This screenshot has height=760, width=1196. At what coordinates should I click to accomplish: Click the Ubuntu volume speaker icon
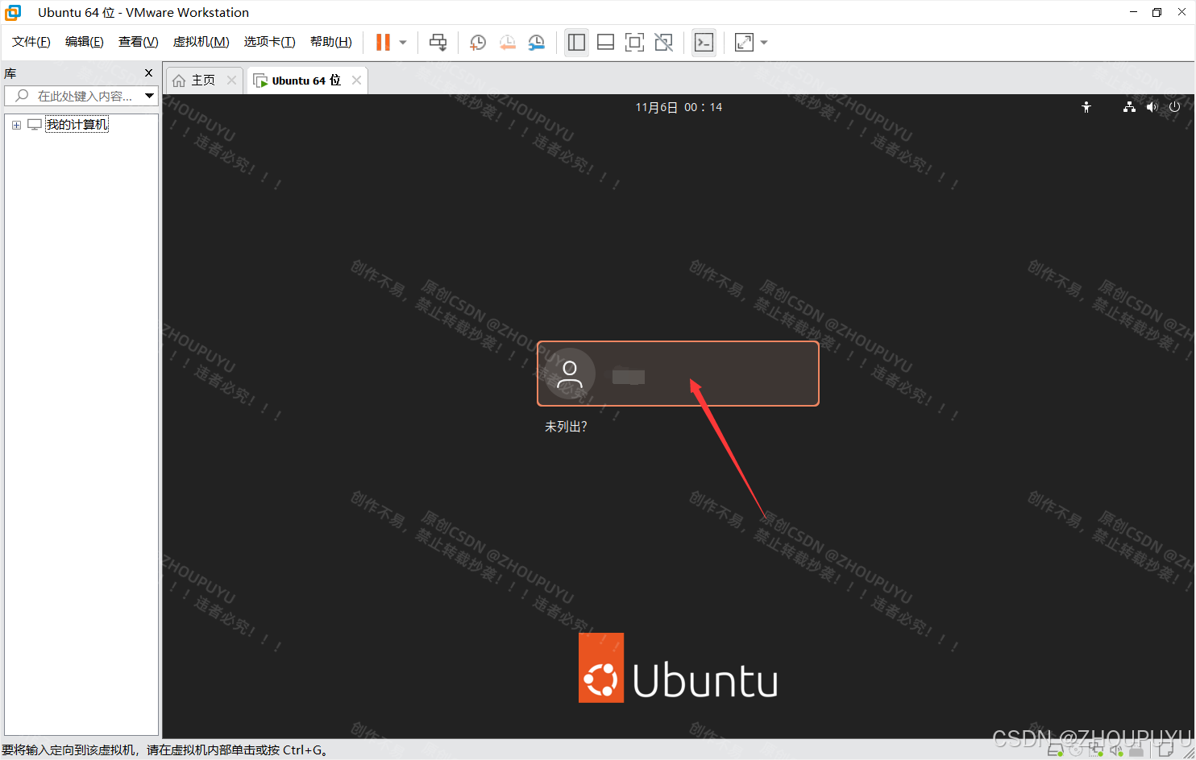[1152, 107]
